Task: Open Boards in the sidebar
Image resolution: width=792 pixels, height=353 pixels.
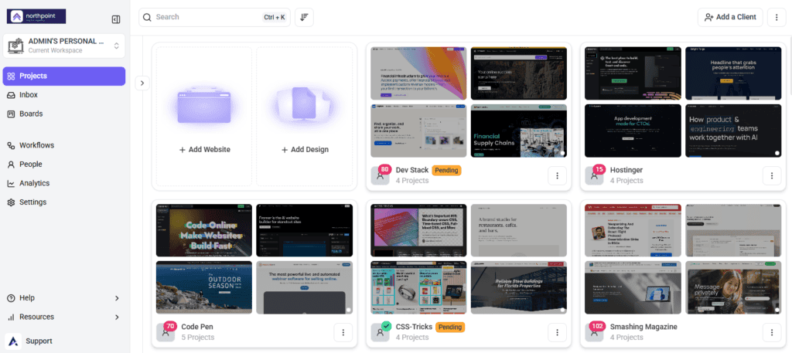Action: pos(64,114)
